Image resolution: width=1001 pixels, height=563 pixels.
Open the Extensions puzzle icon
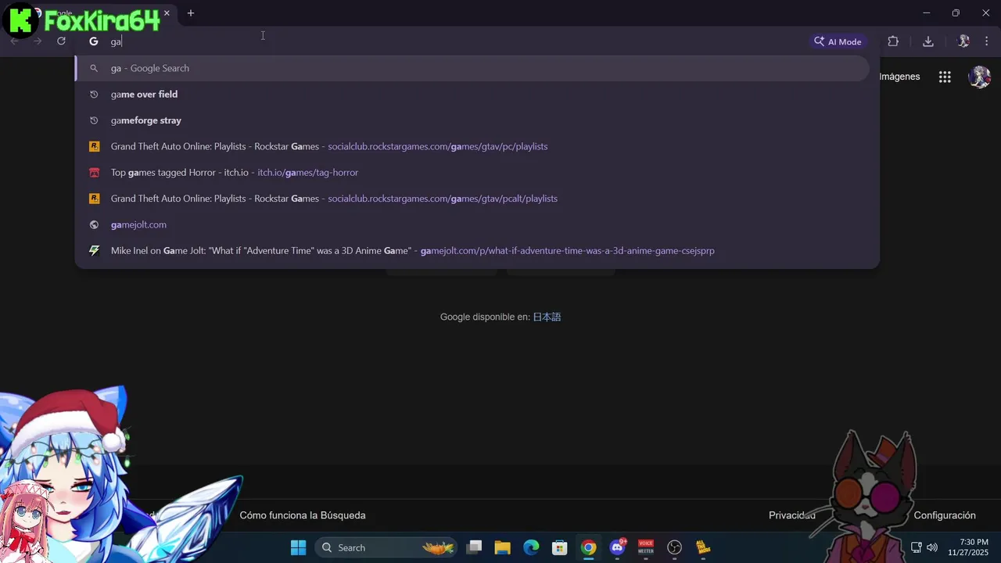click(893, 41)
